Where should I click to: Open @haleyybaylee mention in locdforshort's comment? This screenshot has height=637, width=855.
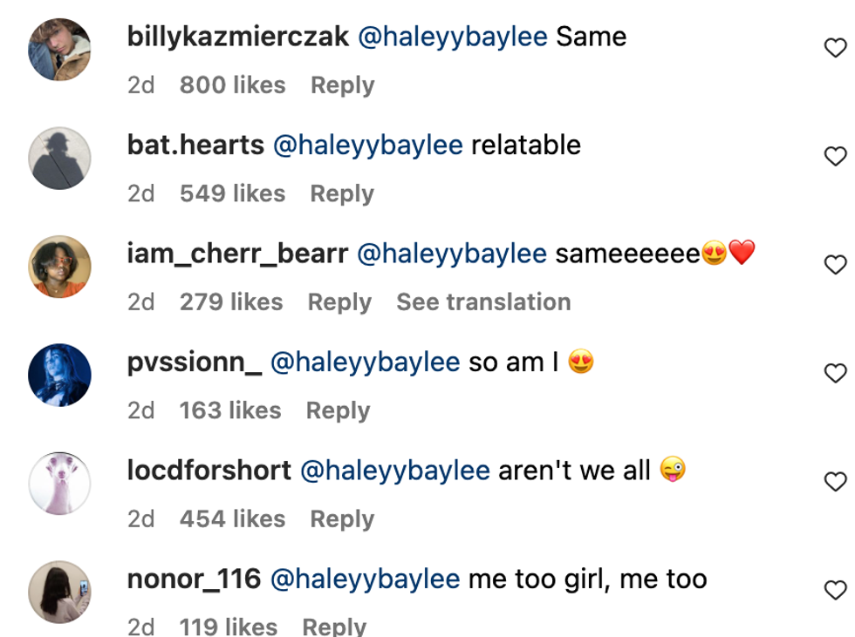(x=394, y=471)
